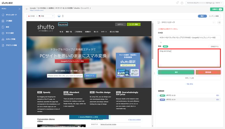225x129 pixels.
Task: Click the アカウント情報 document icon
Action: 3,45
